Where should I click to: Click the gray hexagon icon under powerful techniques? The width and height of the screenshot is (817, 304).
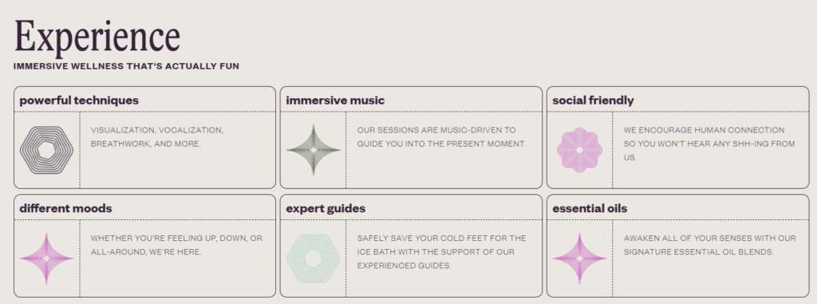click(x=46, y=150)
